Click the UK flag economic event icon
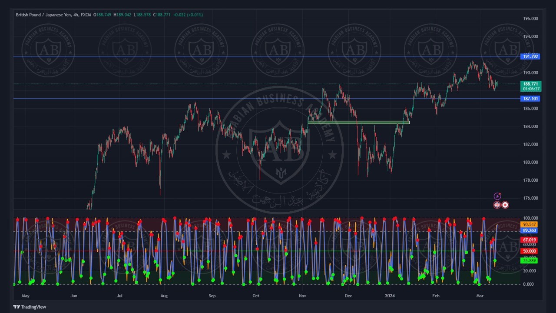 click(x=497, y=205)
